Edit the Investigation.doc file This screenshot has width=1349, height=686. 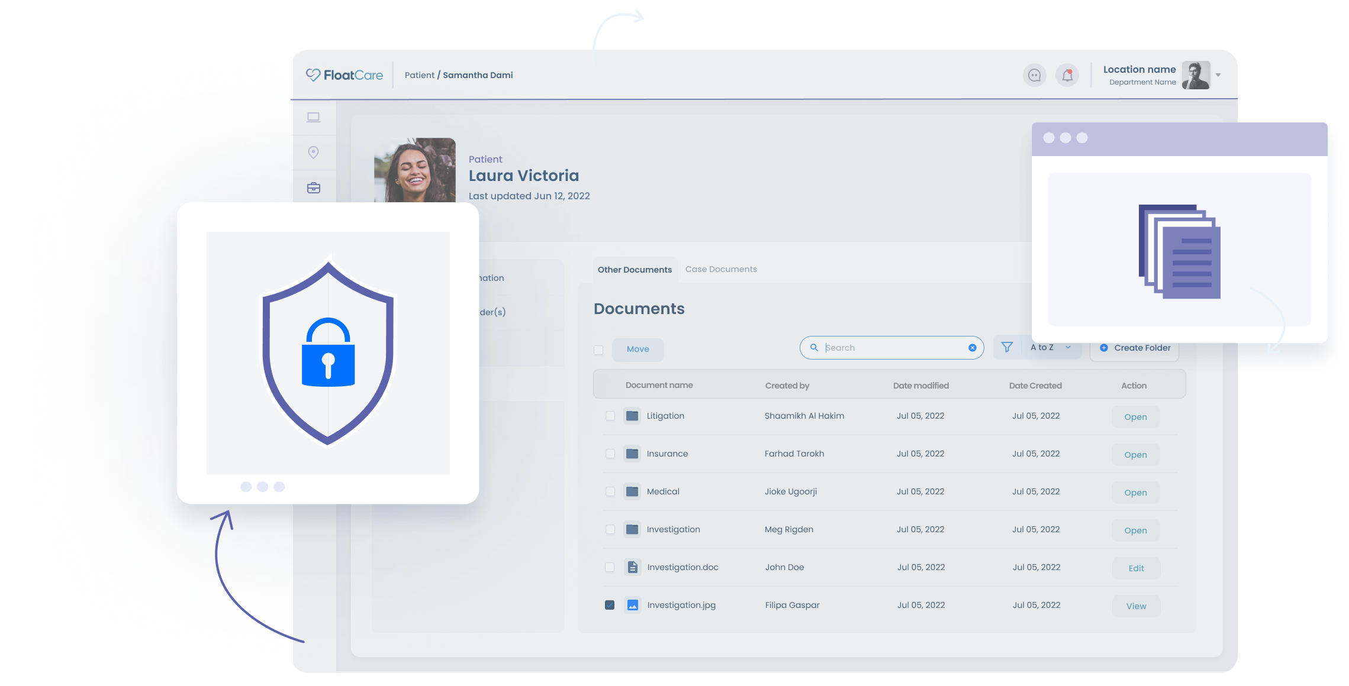tap(1136, 568)
